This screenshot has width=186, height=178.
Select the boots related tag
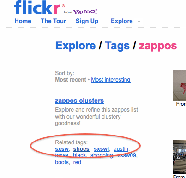tap(62, 162)
